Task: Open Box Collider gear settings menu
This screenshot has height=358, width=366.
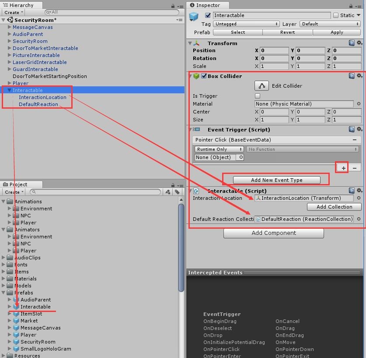Action: [x=359, y=76]
